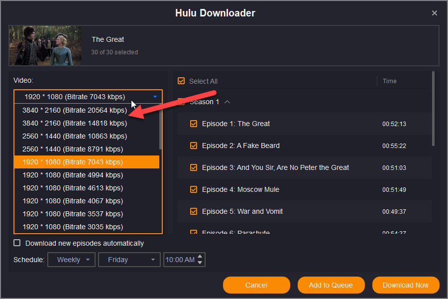Viewport: 448px width, 299px height.
Task: Click the episode list vertical scrollbar
Action: [x=433, y=109]
